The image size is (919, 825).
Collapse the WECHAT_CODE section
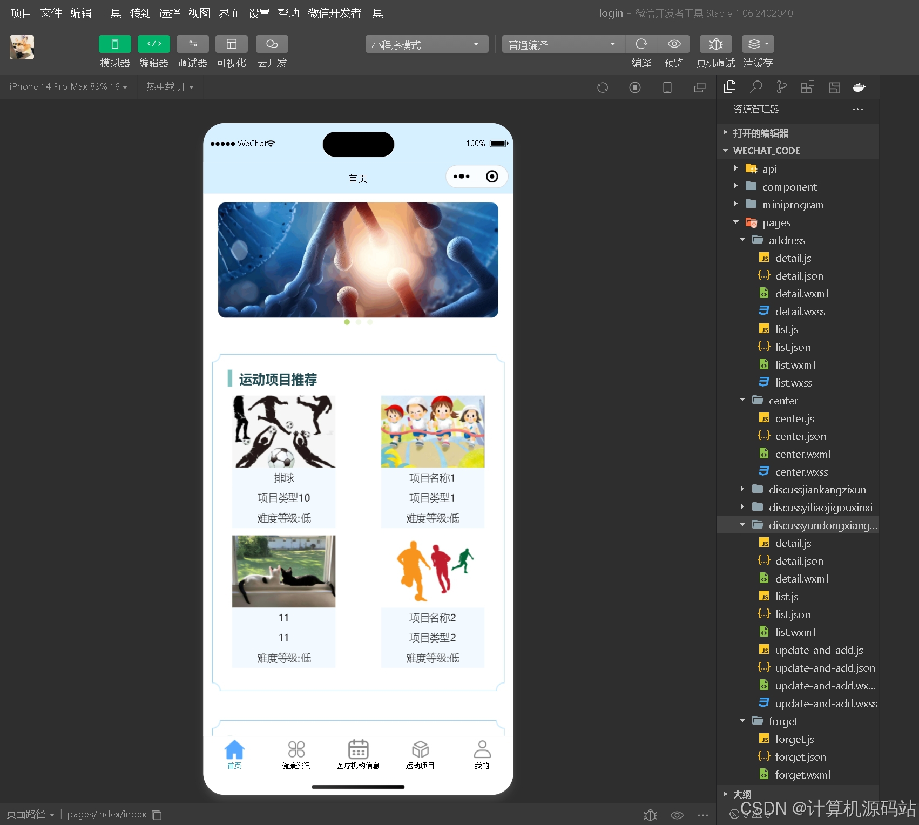(x=798, y=151)
